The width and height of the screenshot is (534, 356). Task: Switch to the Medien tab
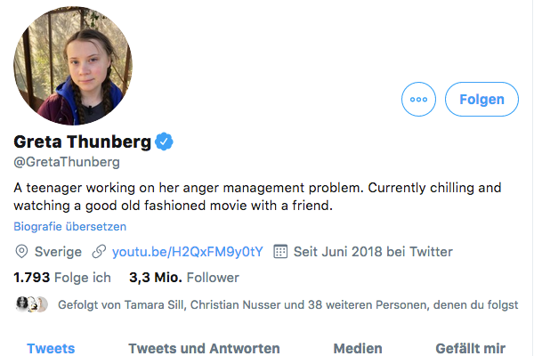358,348
